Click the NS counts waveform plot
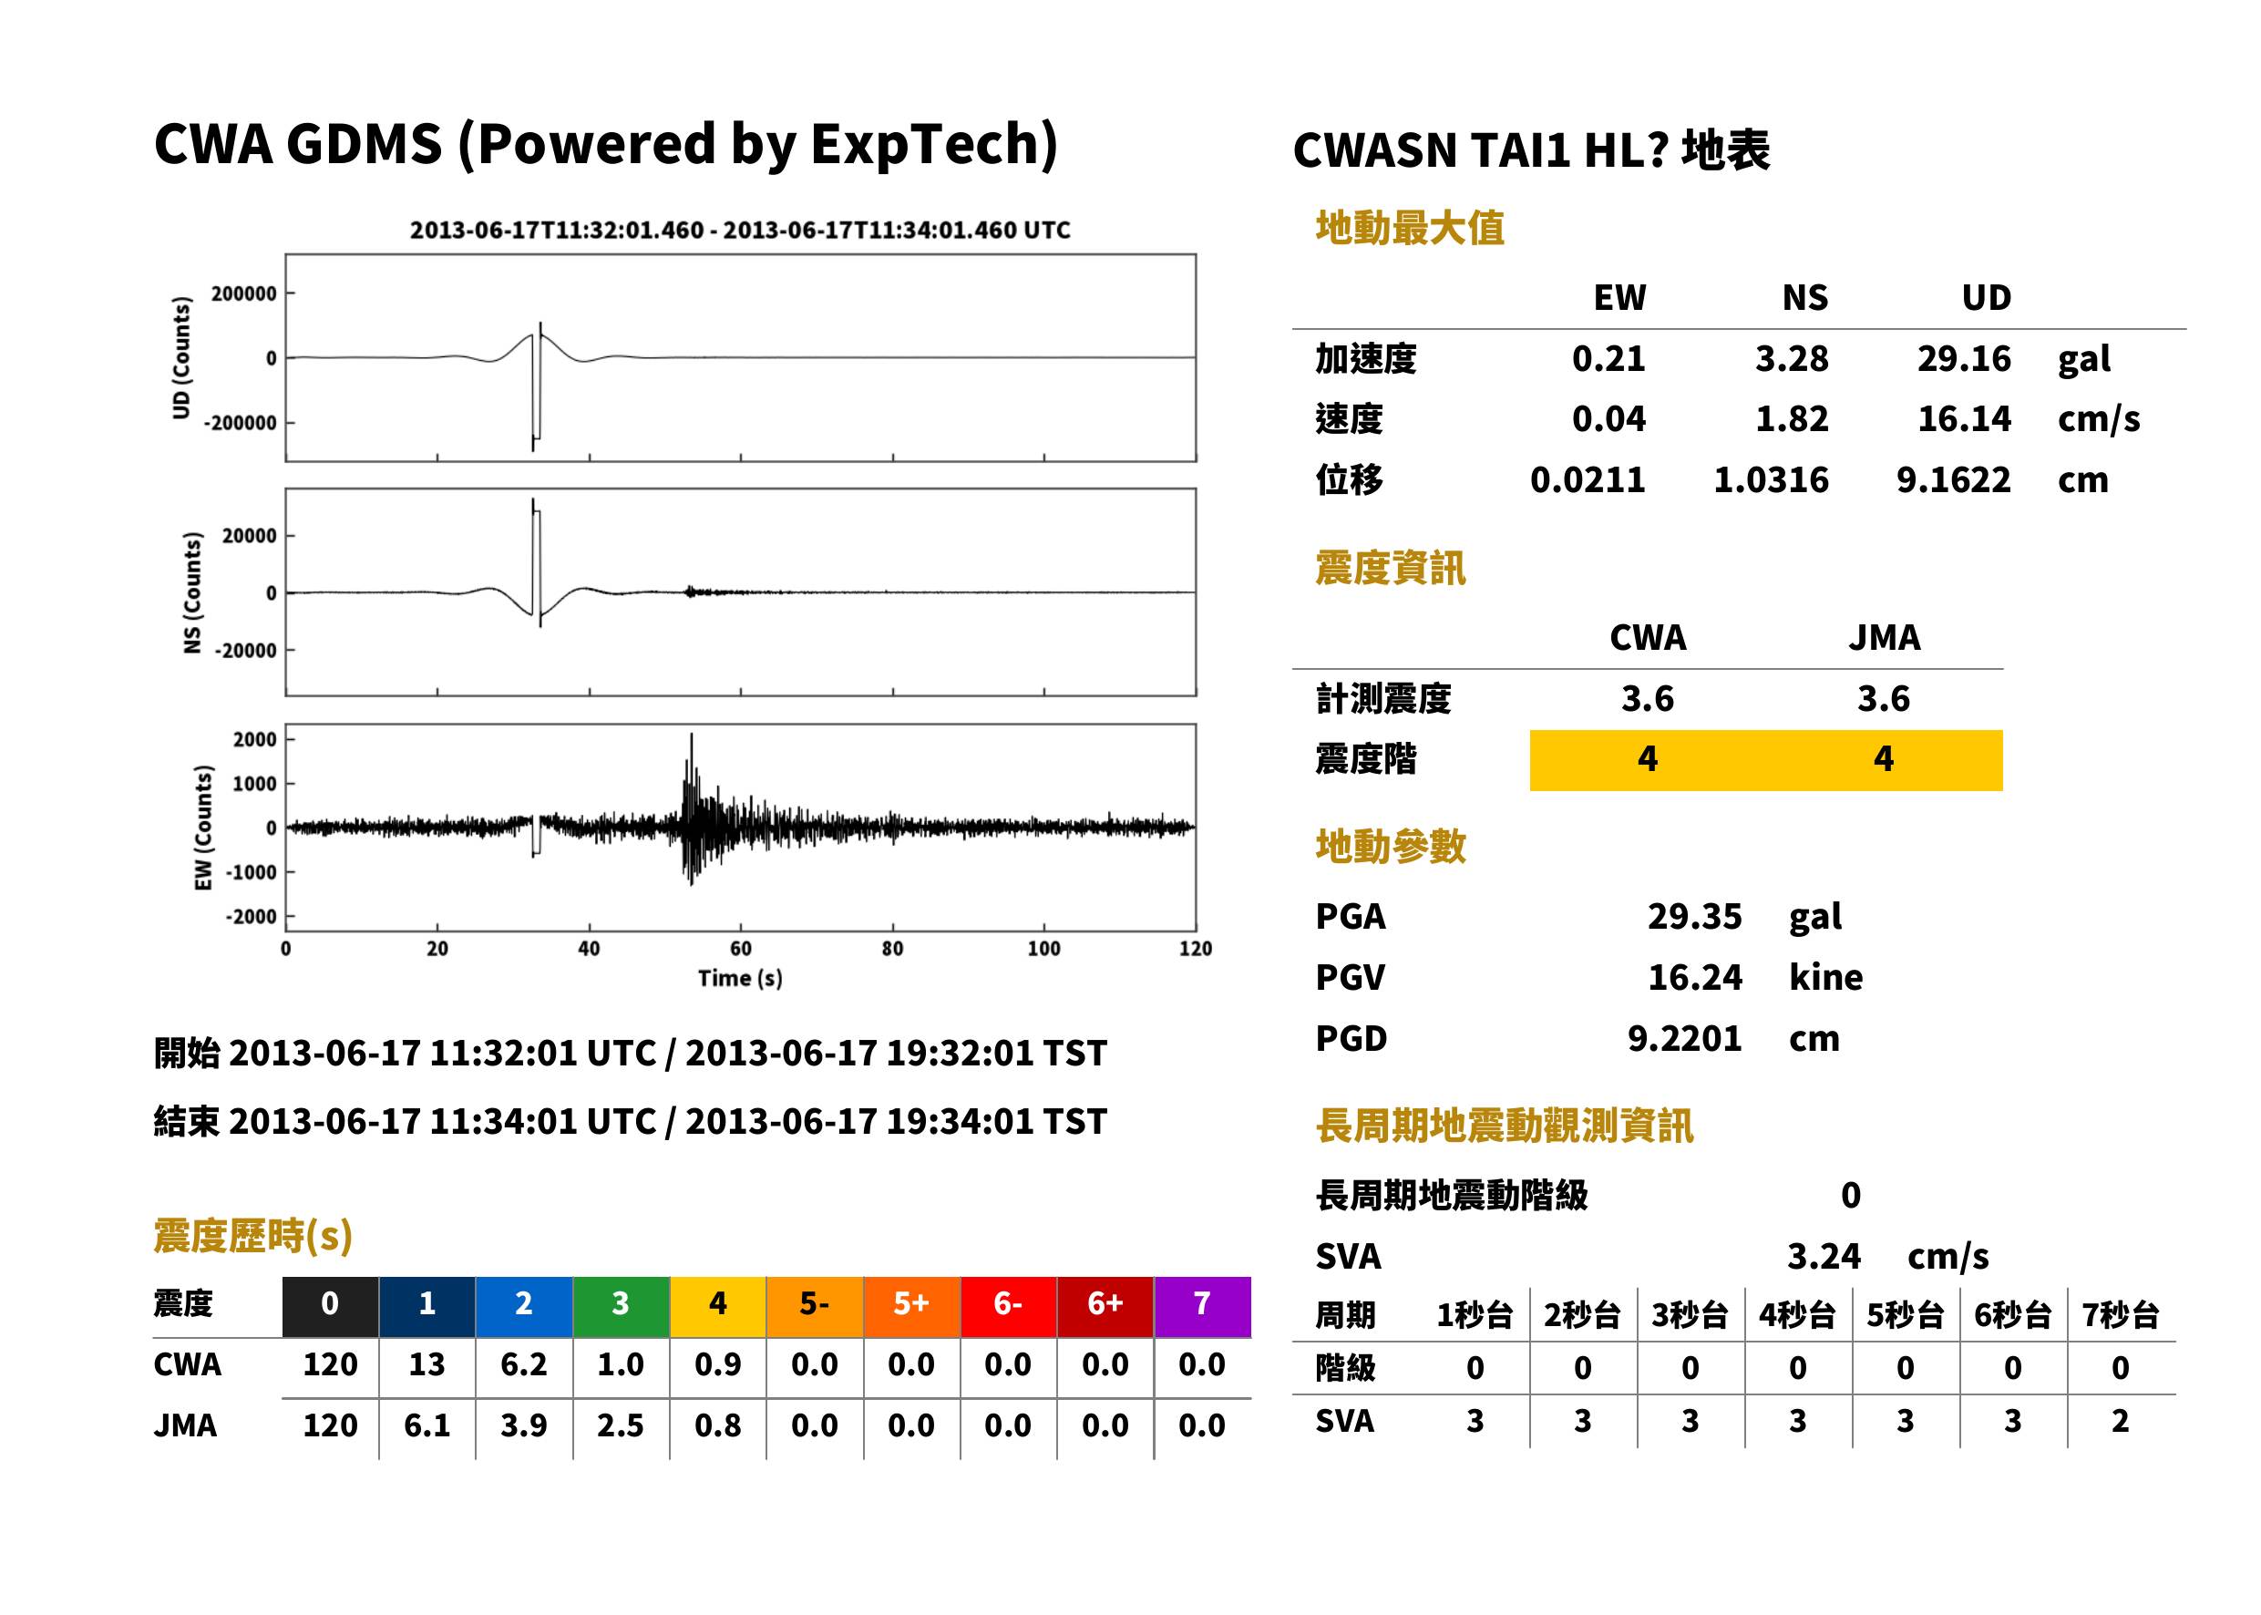The image size is (2261, 1615). pos(741,591)
